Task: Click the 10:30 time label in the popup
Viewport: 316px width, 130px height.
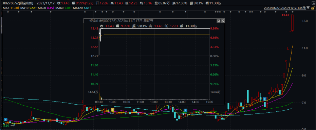Action: click(x=127, y=102)
